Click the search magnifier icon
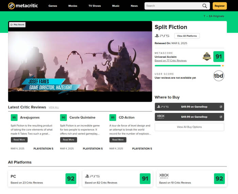This screenshot has width=238, height=194. click(x=204, y=6)
